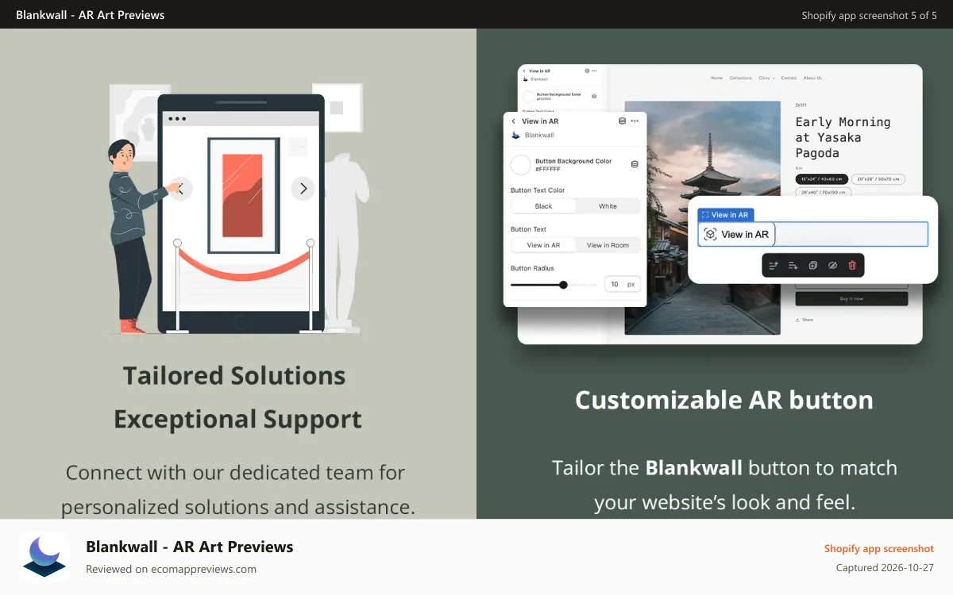Viewport: 953px width, 595px height.
Task: Click the database icon in the front View in AR panel header
Action: [x=622, y=121]
